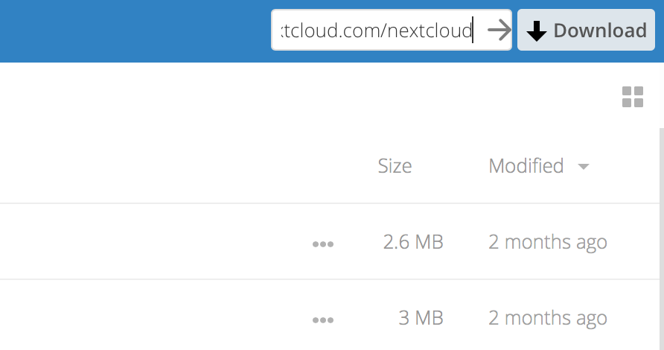Open the three-dot menu for the 3 MB file

pyautogui.click(x=323, y=319)
